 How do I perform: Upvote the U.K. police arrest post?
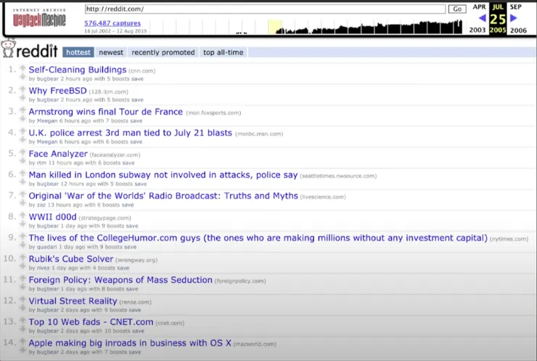(22, 131)
